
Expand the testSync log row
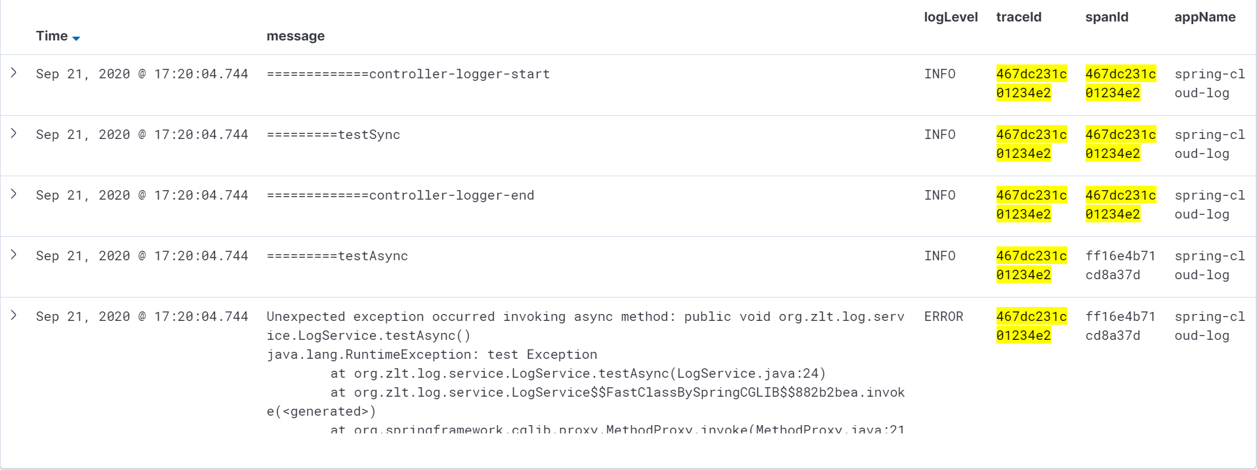click(14, 134)
